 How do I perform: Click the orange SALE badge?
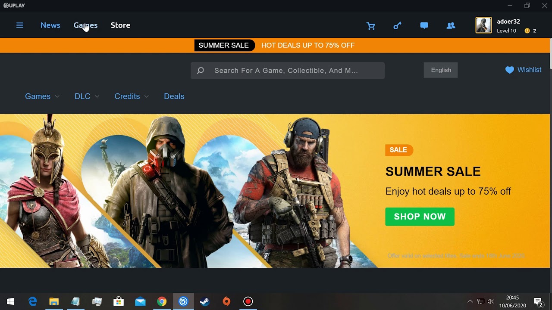tap(398, 150)
